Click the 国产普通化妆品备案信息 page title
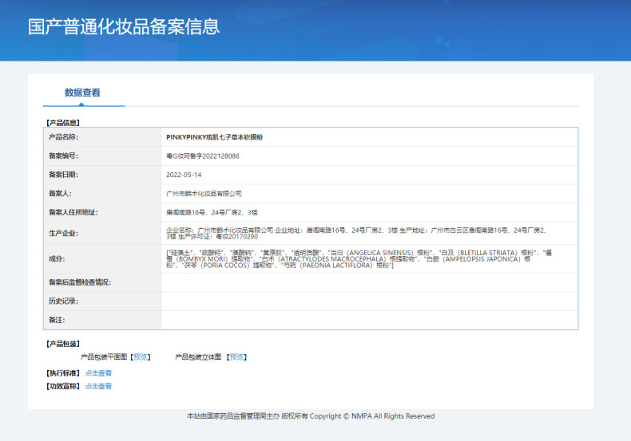The height and width of the screenshot is (441, 631). 124,26
